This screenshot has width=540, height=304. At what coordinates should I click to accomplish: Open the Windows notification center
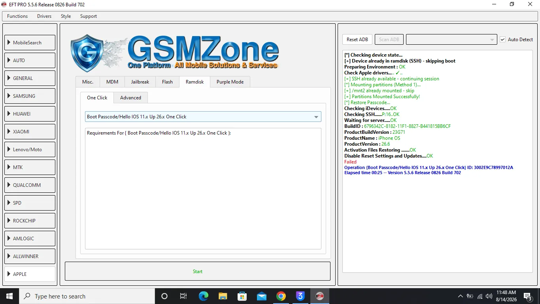[x=528, y=296]
